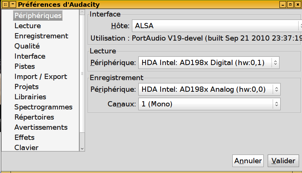The height and width of the screenshot is (173, 302).
Task: Click the shade icon beside the title
Action: coord(13,5)
